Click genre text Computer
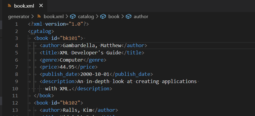Viewport: 255px width, 116px height. (71, 60)
